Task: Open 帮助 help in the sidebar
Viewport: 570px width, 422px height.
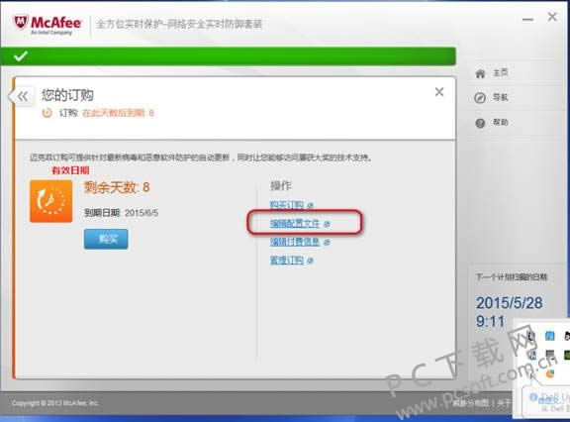Action: pyautogui.click(x=491, y=123)
